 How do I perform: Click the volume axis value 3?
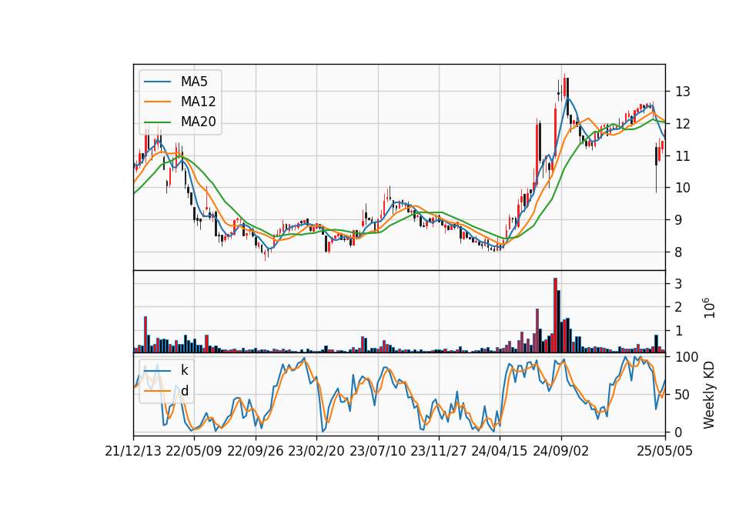tap(679, 284)
